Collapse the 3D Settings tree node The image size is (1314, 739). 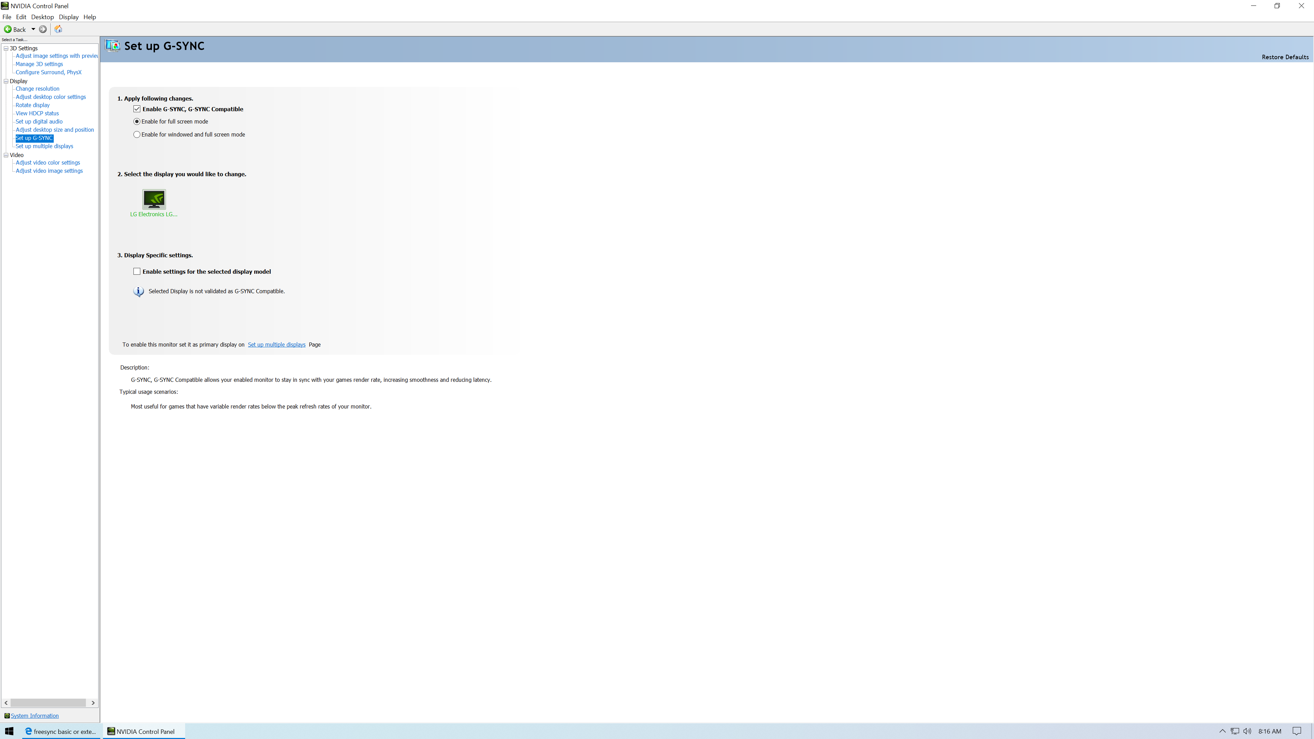point(6,49)
